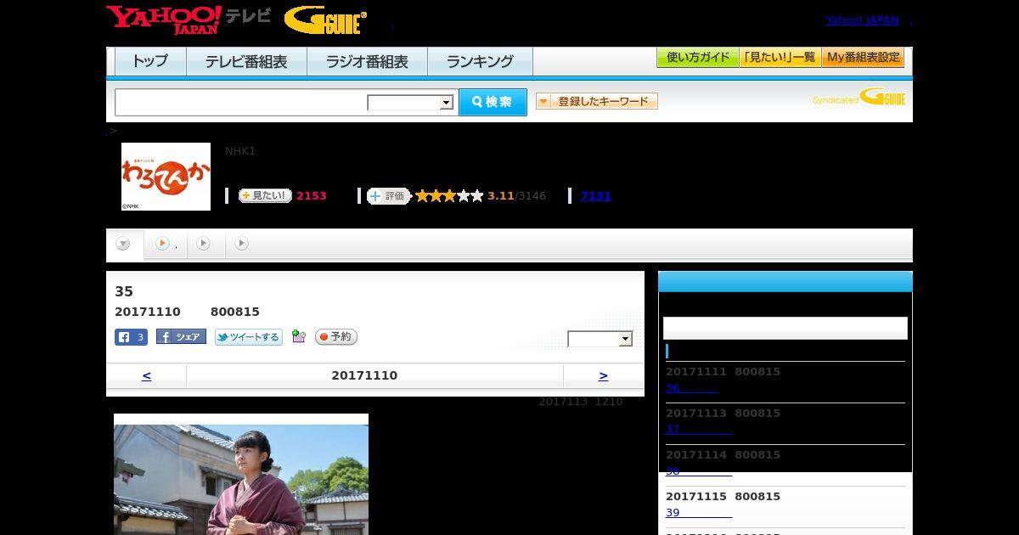This screenshot has width=1019, height=535.
Task: Click the Syndicated G-GUIDE logo
Action: click(x=859, y=98)
